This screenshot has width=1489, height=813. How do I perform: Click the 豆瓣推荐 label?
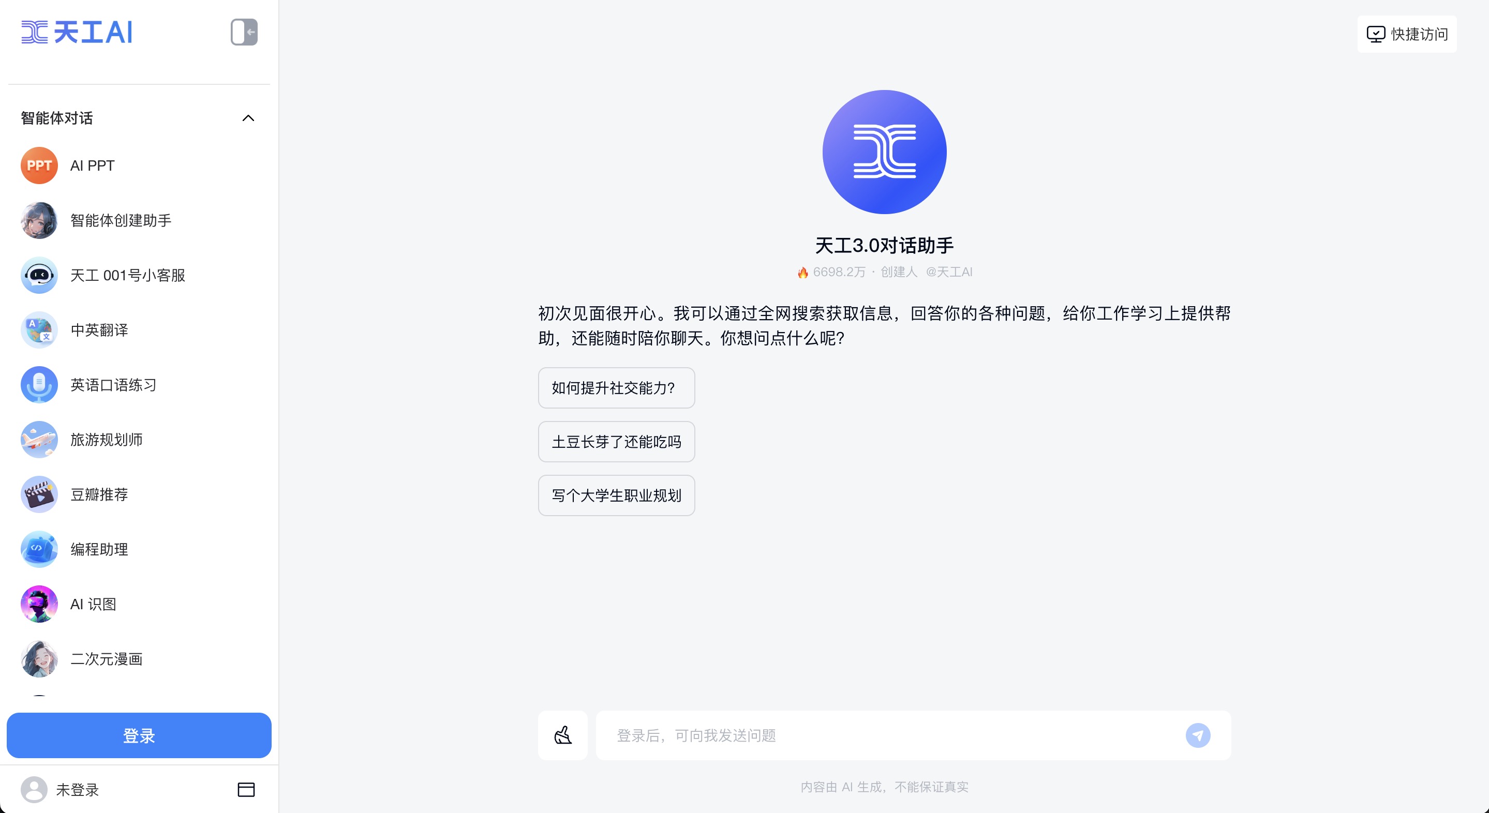[99, 494]
